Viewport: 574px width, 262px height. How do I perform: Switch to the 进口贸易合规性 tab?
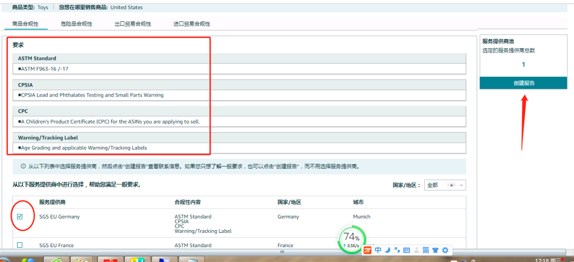tap(192, 24)
